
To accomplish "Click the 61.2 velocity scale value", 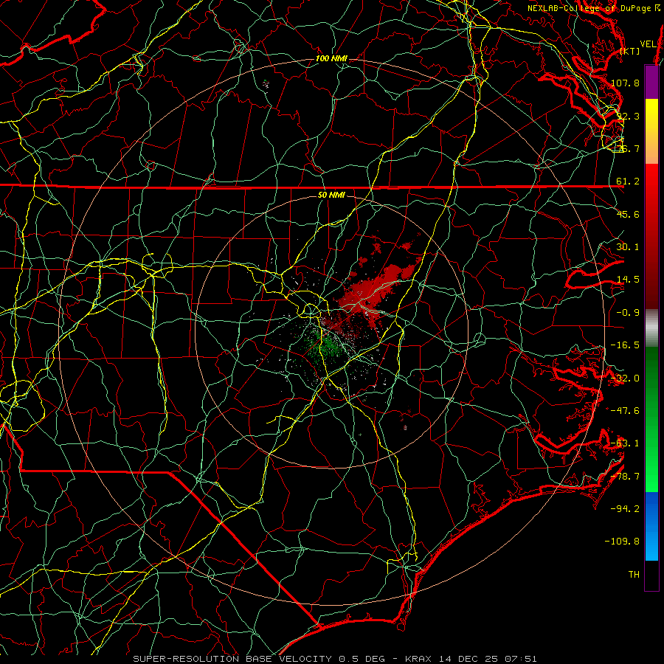I will click(x=628, y=181).
